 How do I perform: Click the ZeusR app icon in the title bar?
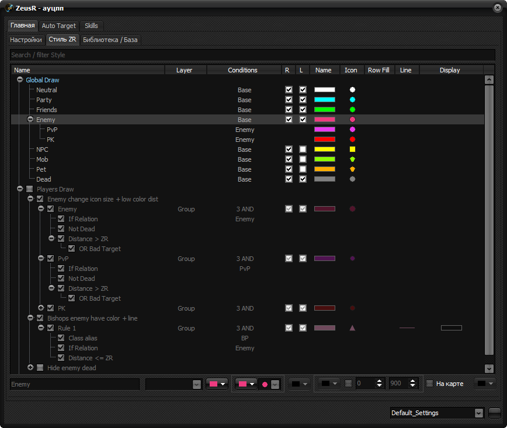9,8
